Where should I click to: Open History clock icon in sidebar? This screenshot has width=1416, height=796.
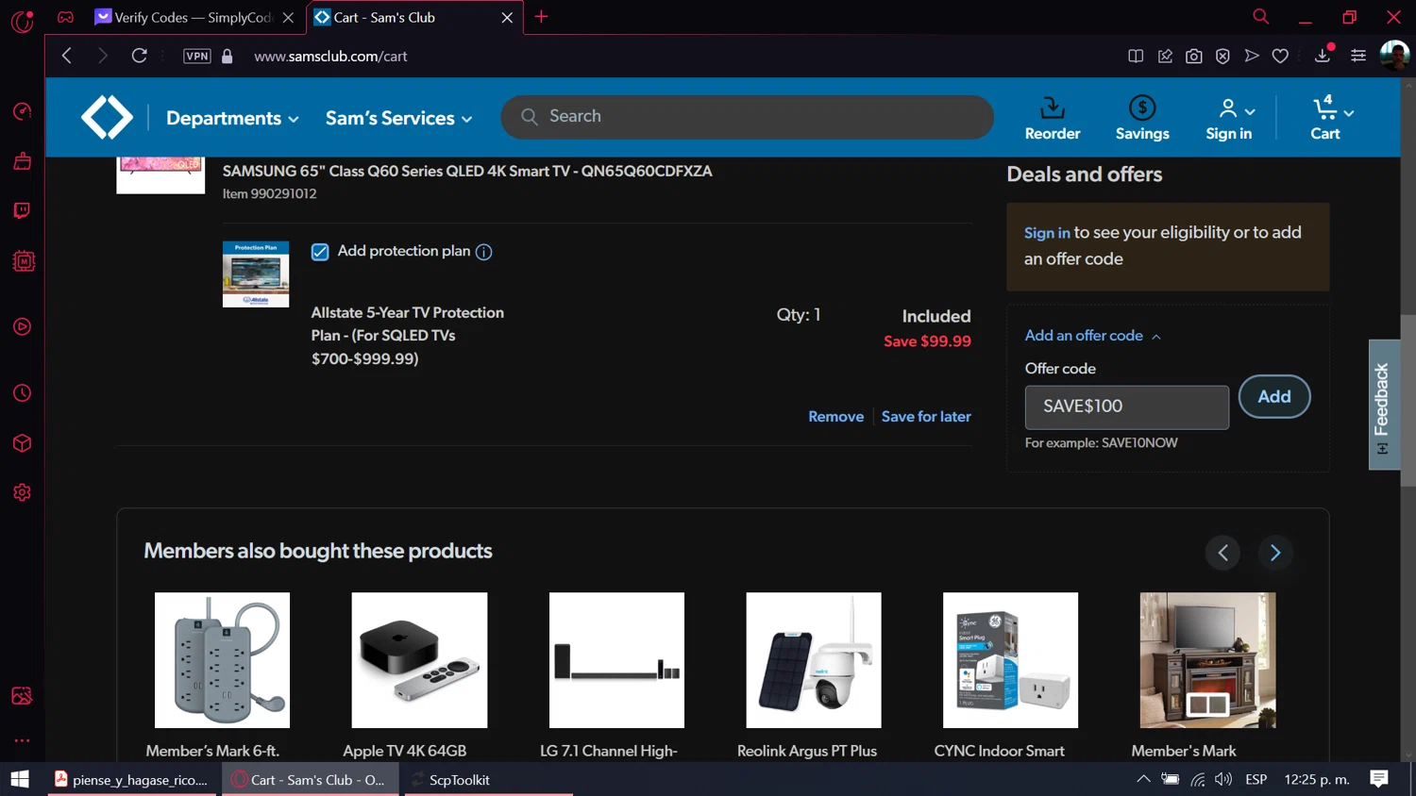pyautogui.click(x=22, y=392)
